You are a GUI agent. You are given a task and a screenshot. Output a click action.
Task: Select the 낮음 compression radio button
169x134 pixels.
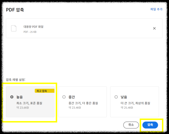coord(116,97)
